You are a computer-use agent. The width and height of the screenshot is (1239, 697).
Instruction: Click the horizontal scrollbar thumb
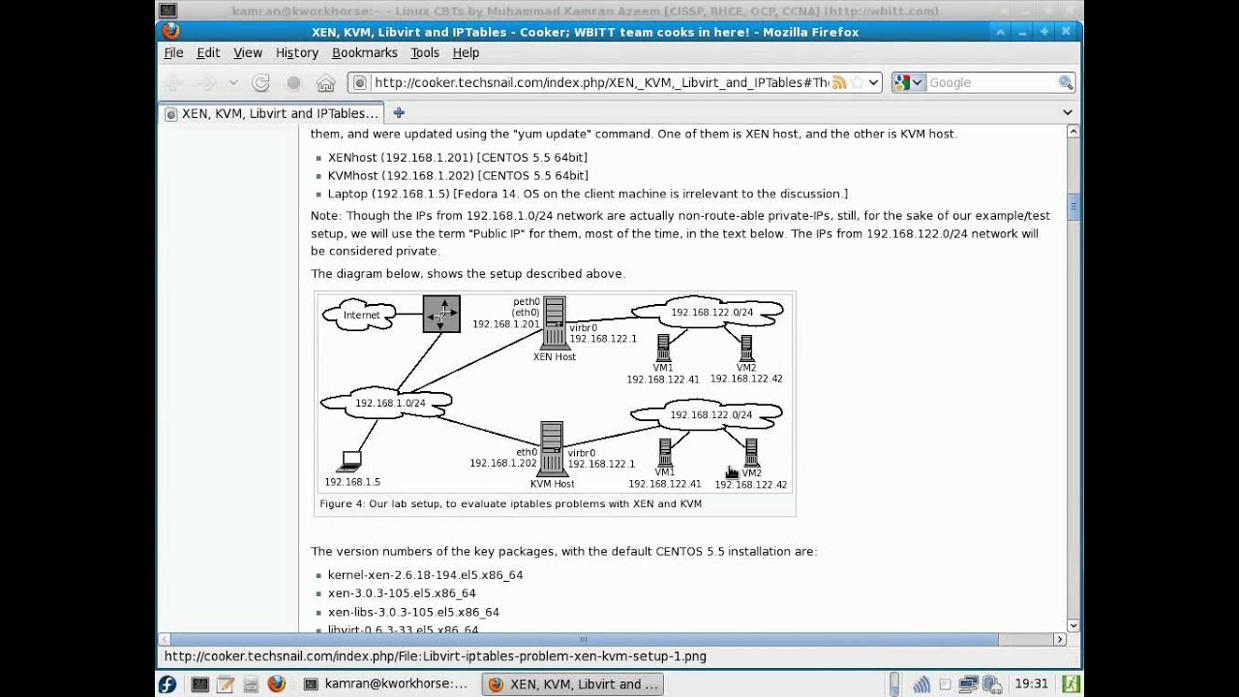(x=584, y=640)
